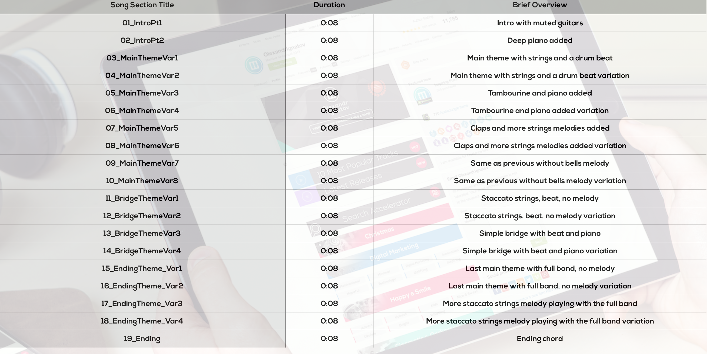Image resolution: width=707 pixels, height=354 pixels.
Task: Click the 0:08 duration of 11_BridgeThemeVar1
Action: coord(329,198)
